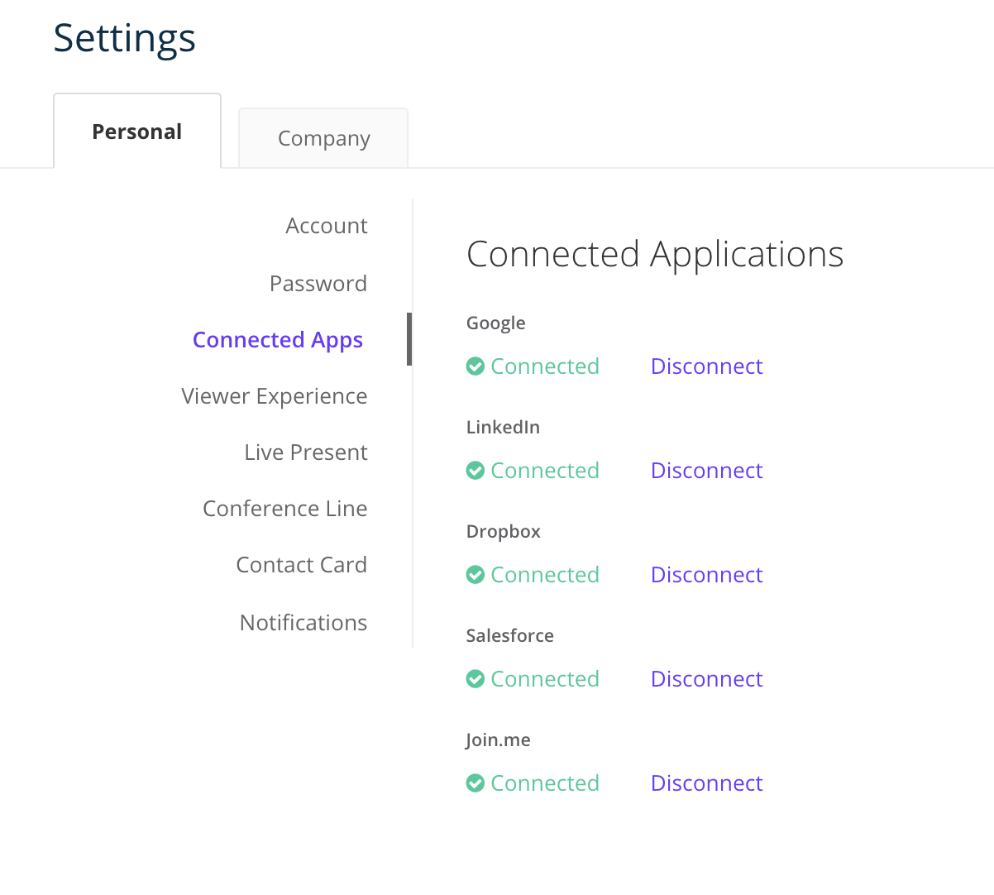Screen dimensions: 994x895
Task: Go to Account settings
Action: [x=327, y=226]
